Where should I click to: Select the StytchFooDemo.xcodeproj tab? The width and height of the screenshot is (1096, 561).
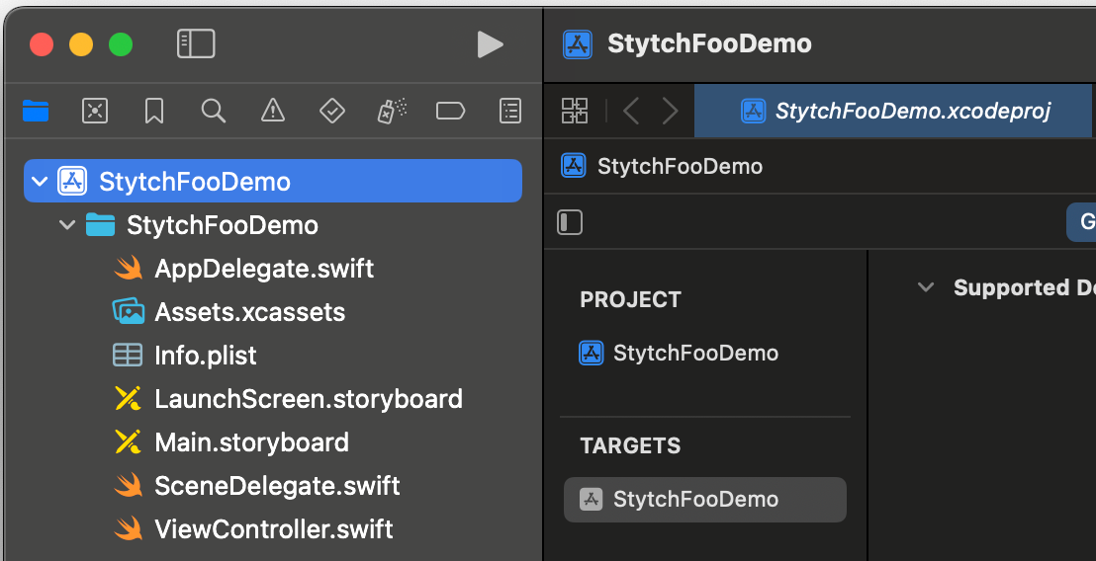(892, 111)
